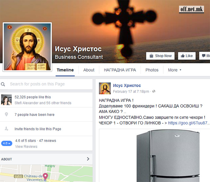Open the НАГРАДНА ИГРА tab
210x182 pixels.
click(120, 70)
